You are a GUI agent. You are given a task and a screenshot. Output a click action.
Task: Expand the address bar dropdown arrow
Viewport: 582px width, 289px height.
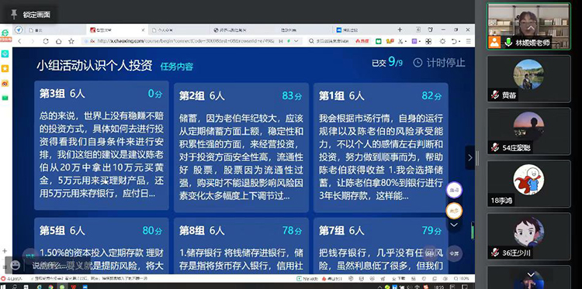[x=296, y=41]
